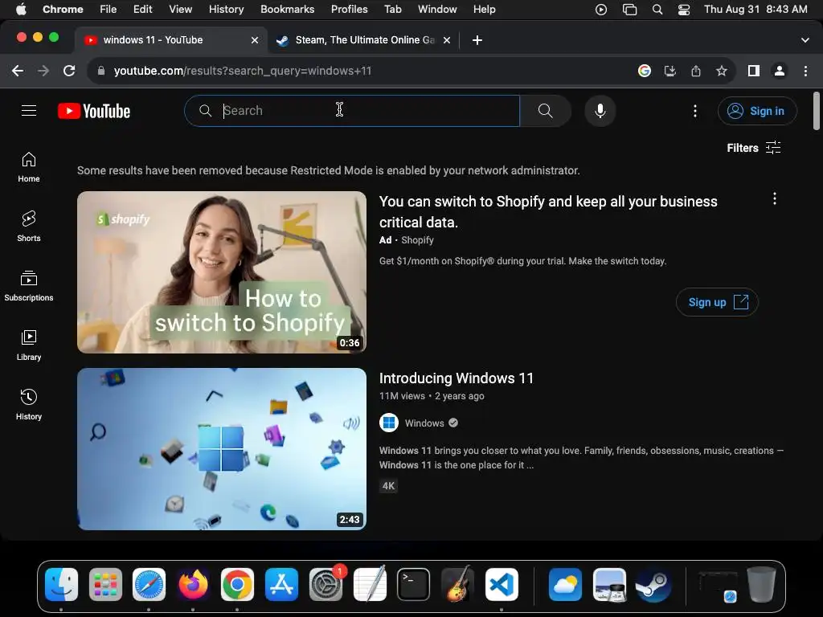Play the Introducing Windows 11 thumbnail

pos(222,448)
